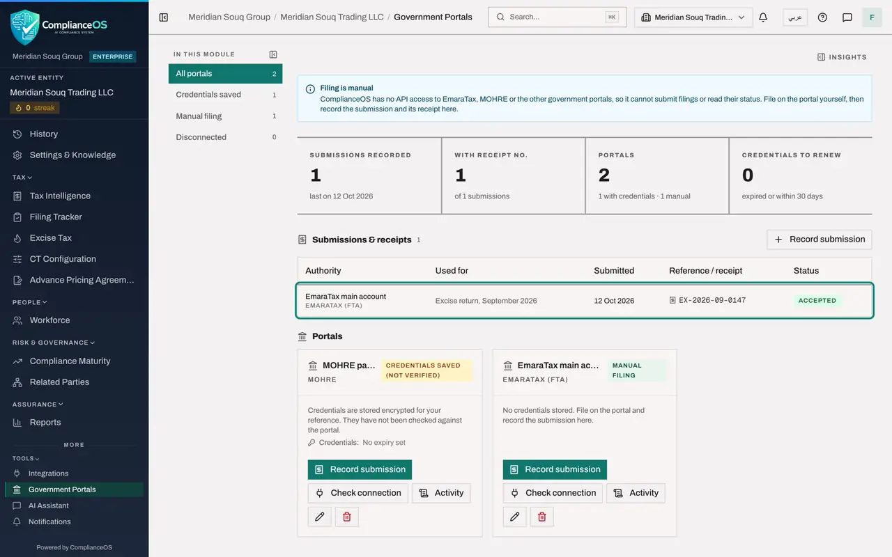Open Notifications in sidebar

pos(75,521)
